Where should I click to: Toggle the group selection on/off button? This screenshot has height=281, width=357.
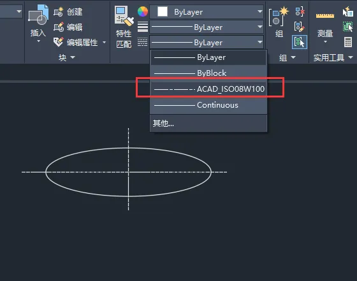tap(300, 42)
